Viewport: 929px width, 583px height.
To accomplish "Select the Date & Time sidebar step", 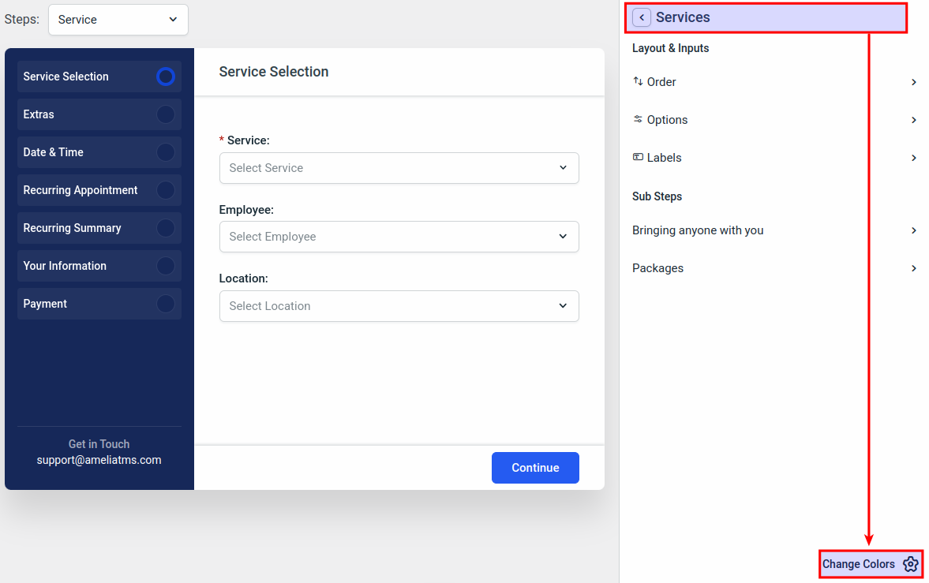I will pos(99,152).
